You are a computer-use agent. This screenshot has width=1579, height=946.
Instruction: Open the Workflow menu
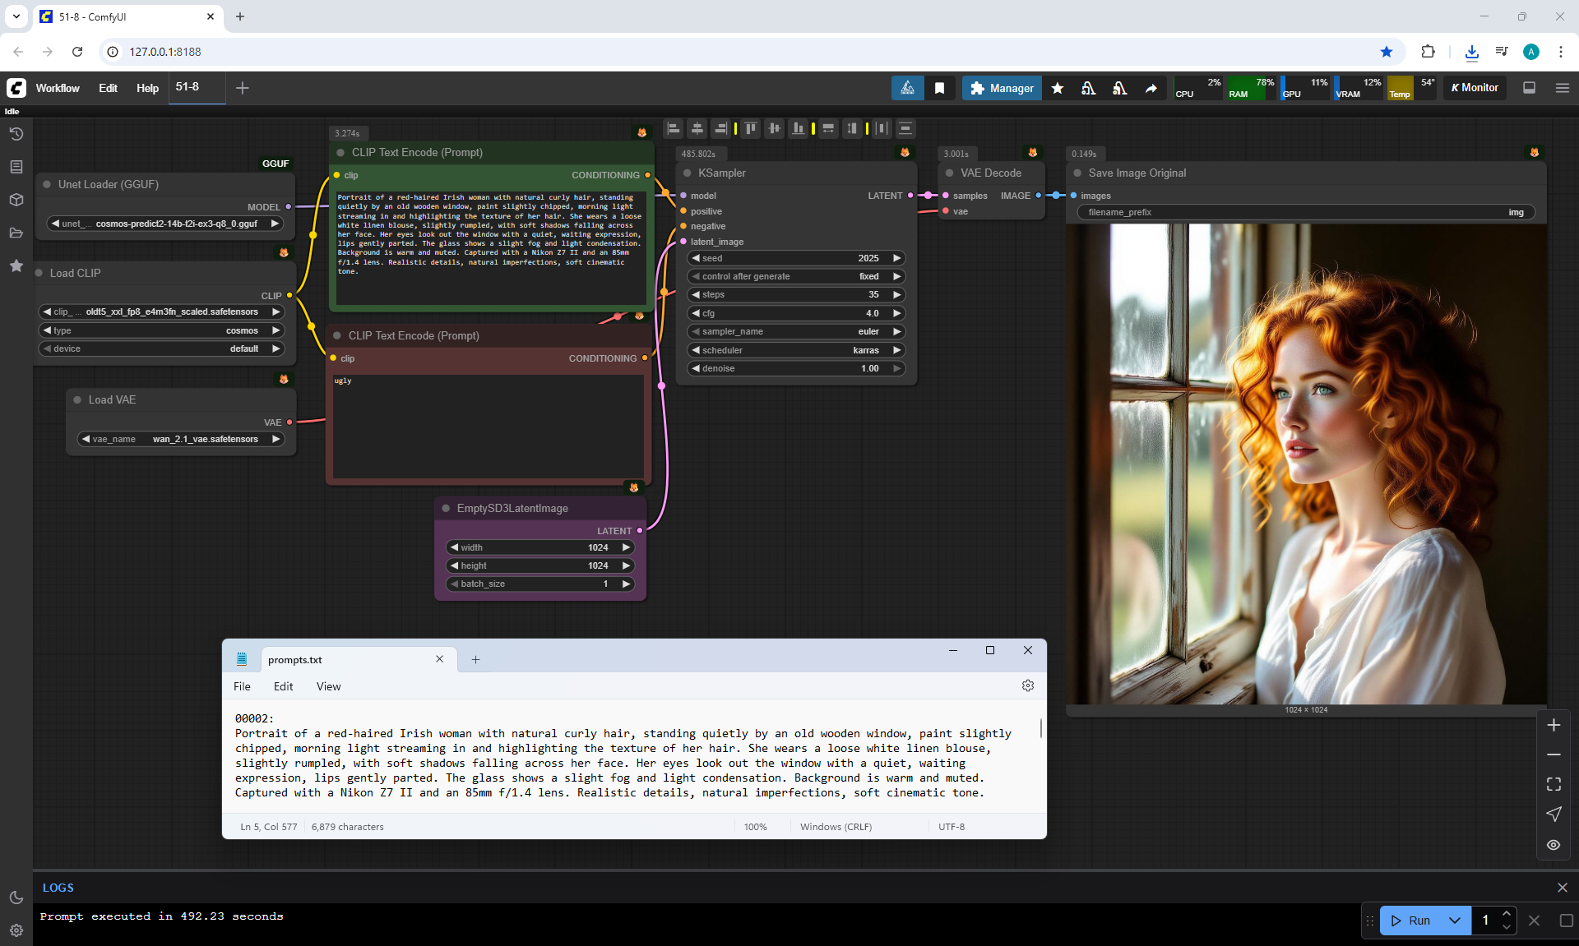58,88
